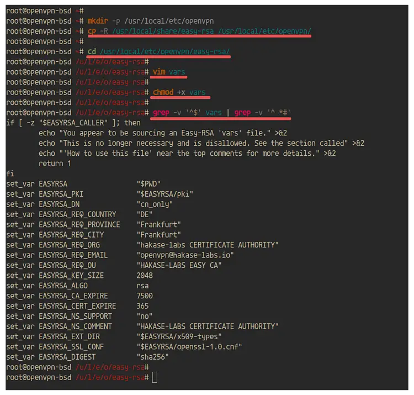Click the 'chmod +x vars' command text
The image size is (414, 395).
click(x=179, y=92)
